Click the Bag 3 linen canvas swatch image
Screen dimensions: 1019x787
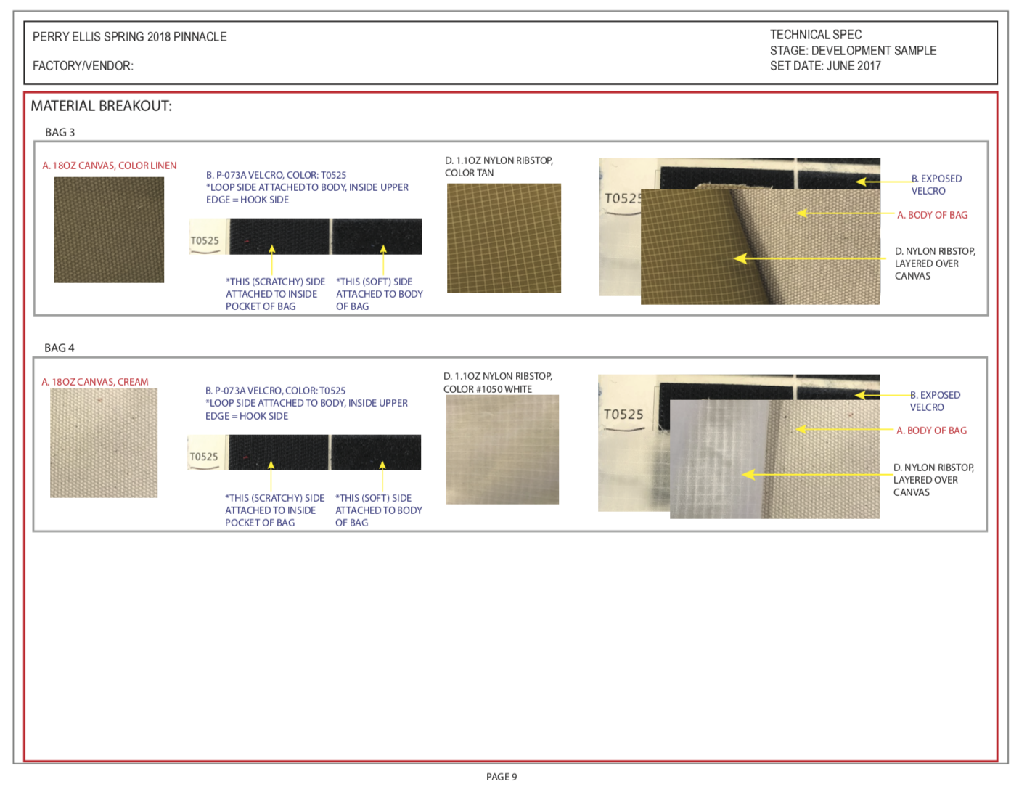pyautogui.click(x=109, y=229)
